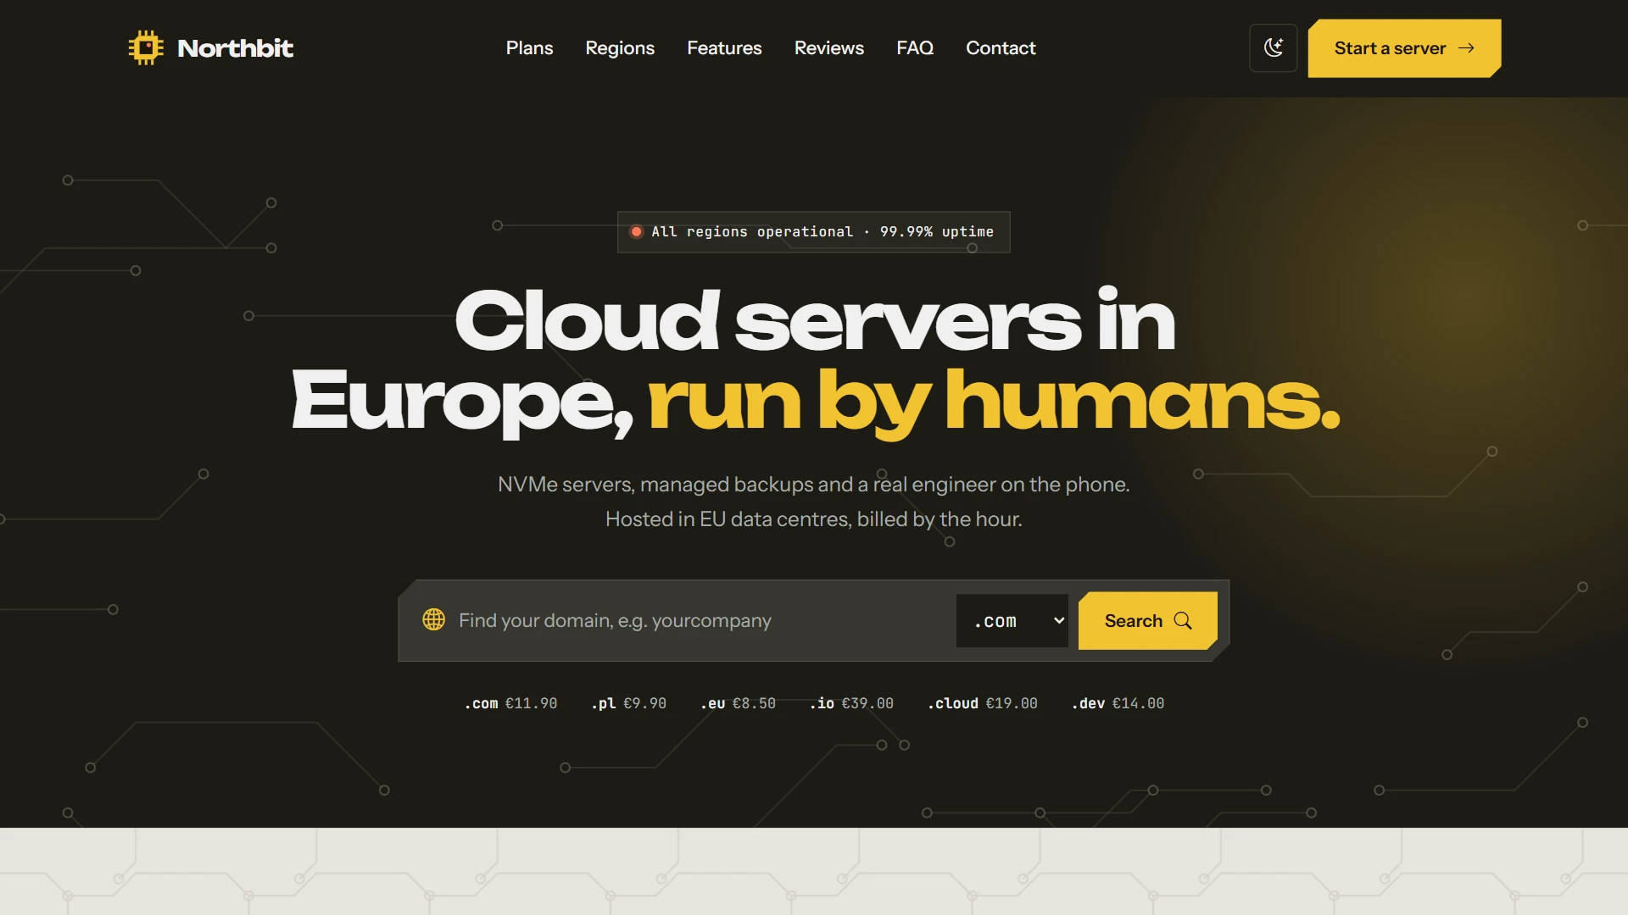This screenshot has width=1628, height=915.
Task: Open the Features menu item
Action: [724, 48]
